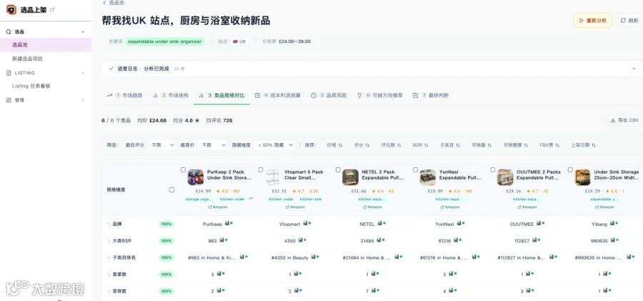The width and height of the screenshot is (643, 301).
Task: Click the 刷新 button
Action: point(629,21)
